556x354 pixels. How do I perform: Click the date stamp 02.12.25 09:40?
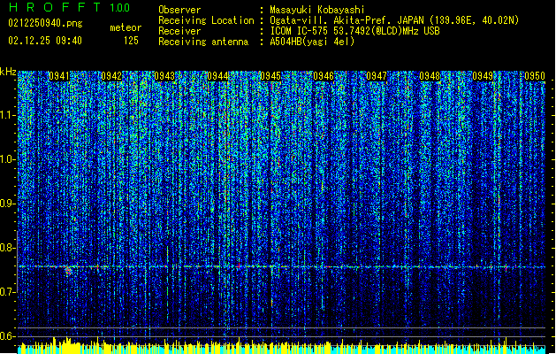(45, 41)
